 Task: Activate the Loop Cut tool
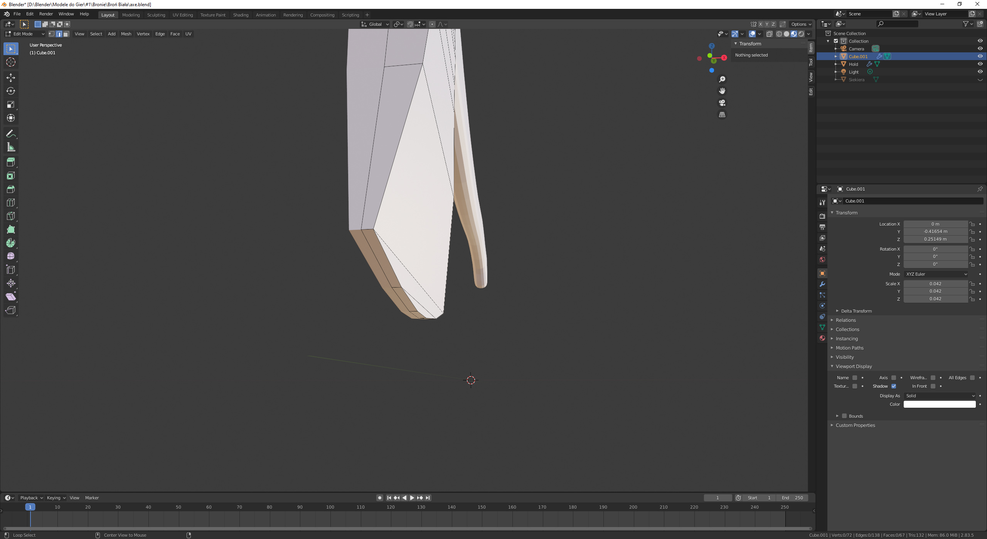tap(11, 203)
